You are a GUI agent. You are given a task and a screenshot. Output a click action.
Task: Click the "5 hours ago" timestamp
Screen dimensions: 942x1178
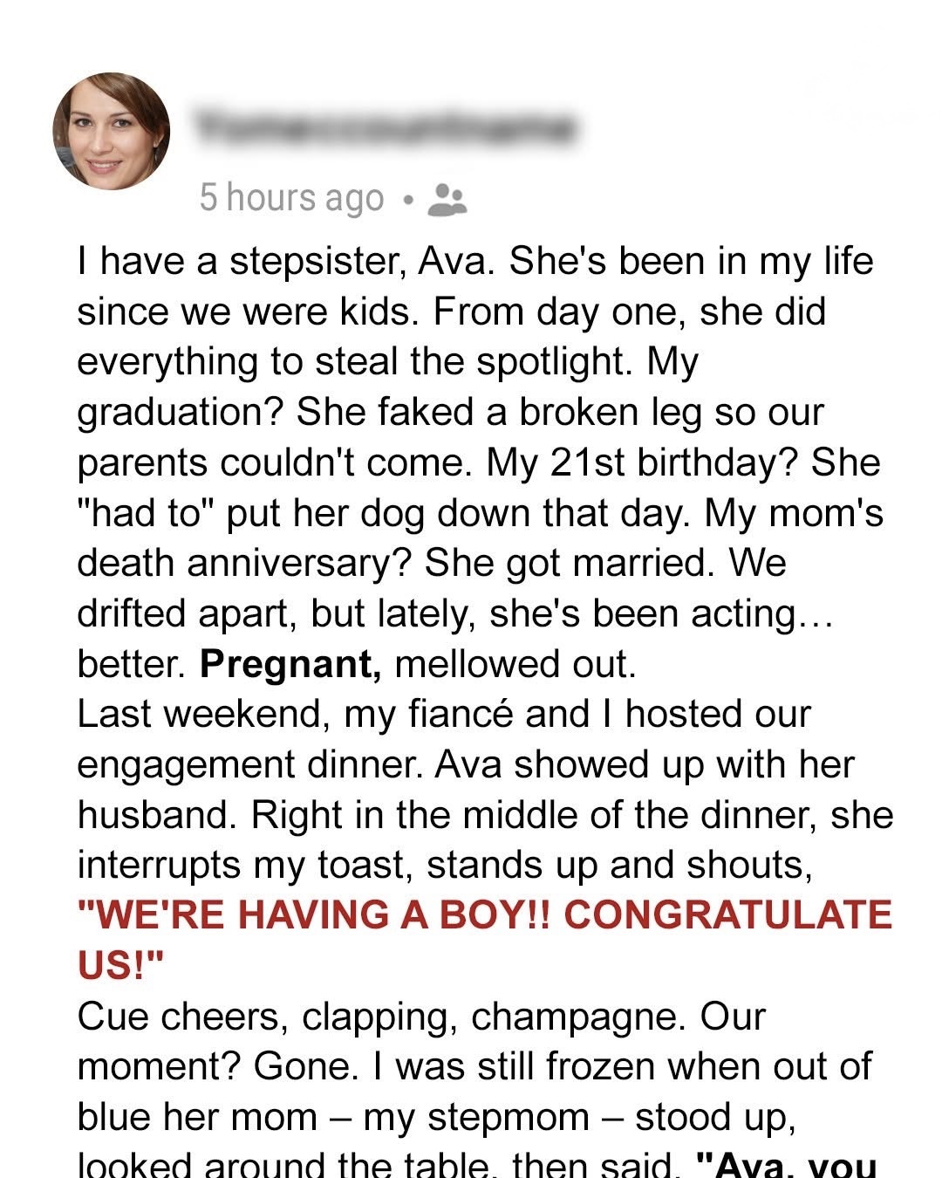click(291, 198)
